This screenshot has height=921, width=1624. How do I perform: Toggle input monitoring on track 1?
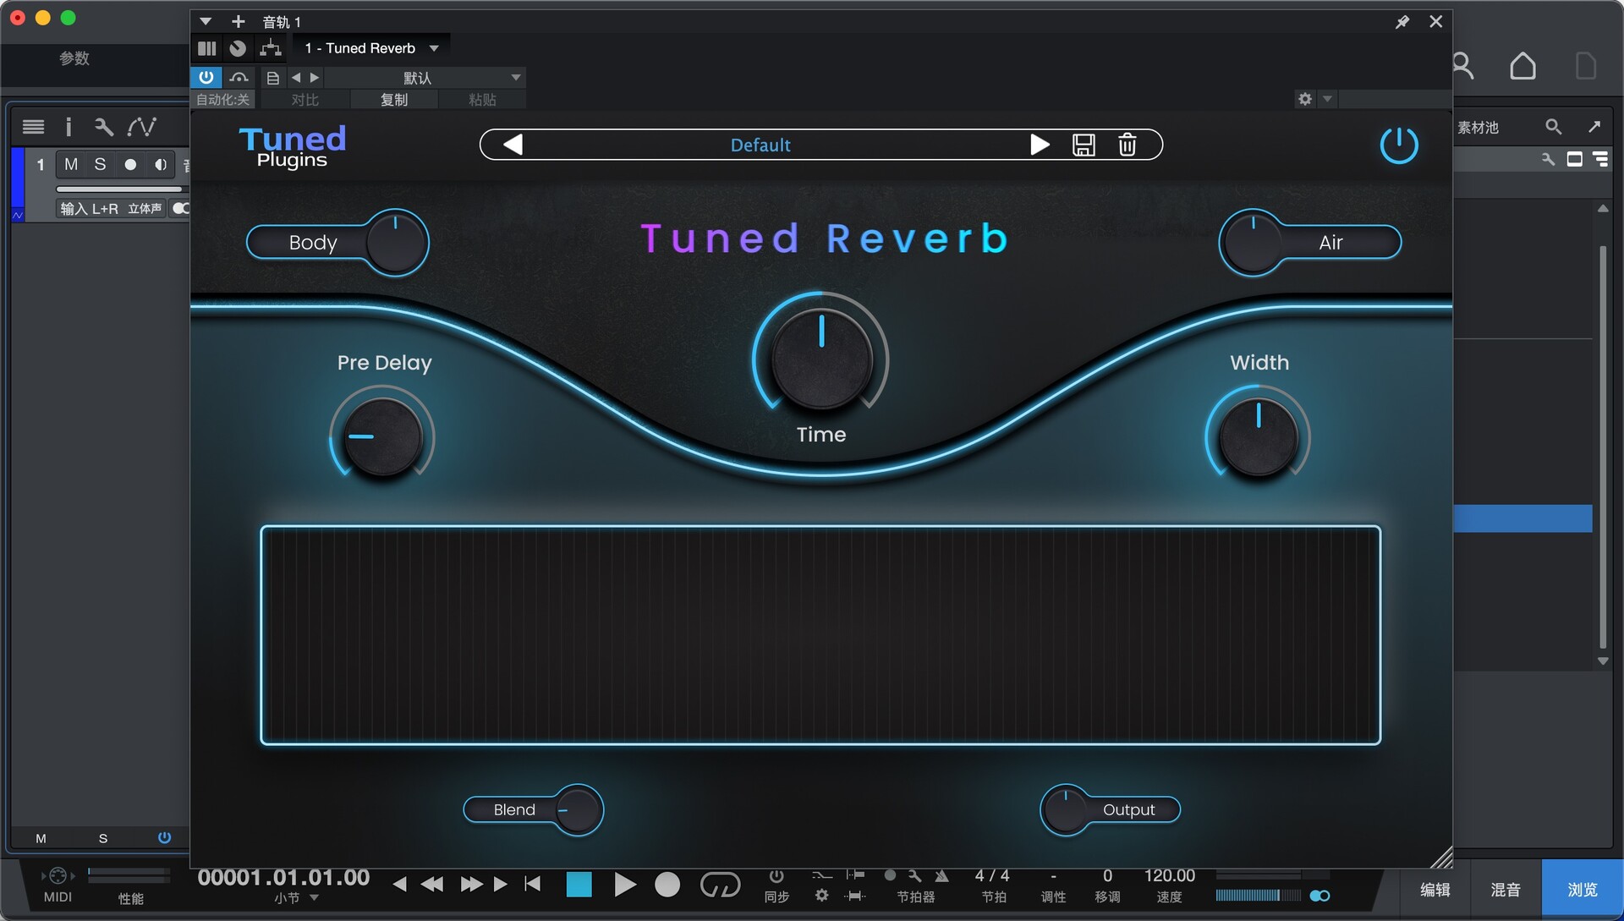tap(160, 164)
